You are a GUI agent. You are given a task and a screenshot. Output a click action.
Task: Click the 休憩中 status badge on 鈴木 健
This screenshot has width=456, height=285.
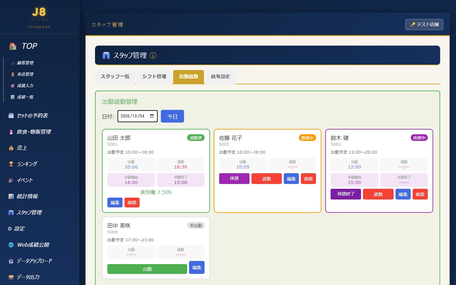[419, 138]
